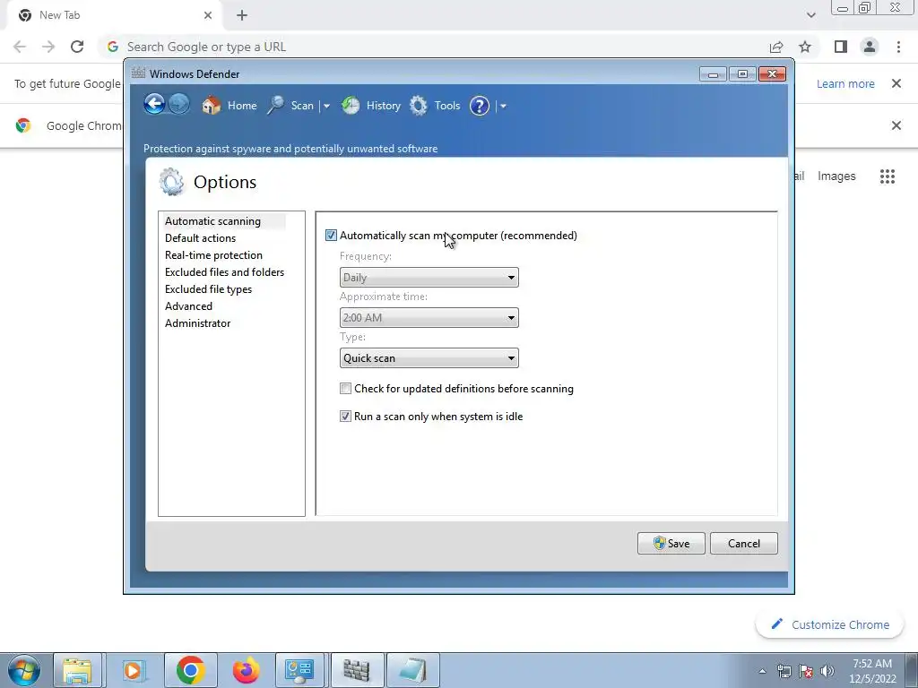Viewport: 918px width, 688px height.
Task: Click the Chrome address bar
Action: 433,47
